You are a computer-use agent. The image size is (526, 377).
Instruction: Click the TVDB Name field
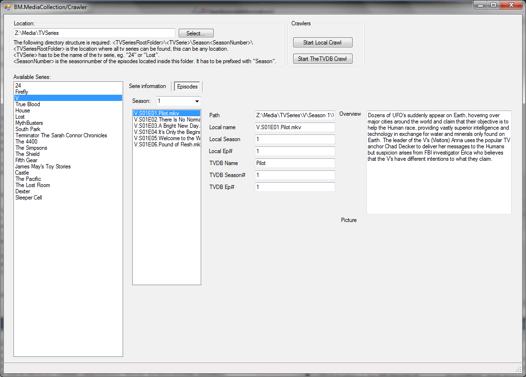point(295,163)
